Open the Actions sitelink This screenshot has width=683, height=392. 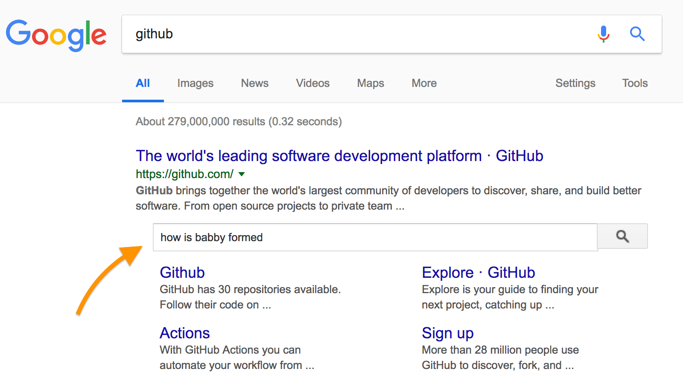tap(184, 333)
